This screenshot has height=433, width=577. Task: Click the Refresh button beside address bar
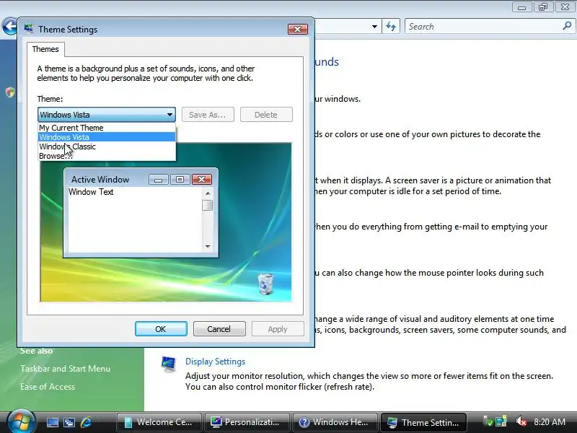coord(391,27)
